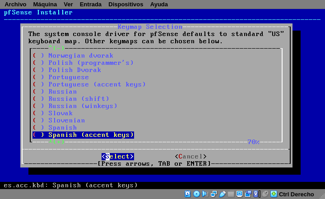Click the list scroll-up indicator ^(-)

pos(56,48)
